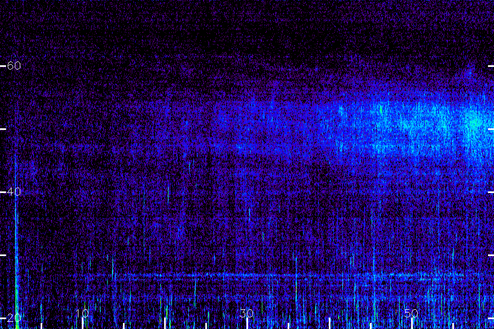Click the 50 label on the horizontal axis
Image resolution: width=494 pixels, height=329 pixels.
pos(411,313)
